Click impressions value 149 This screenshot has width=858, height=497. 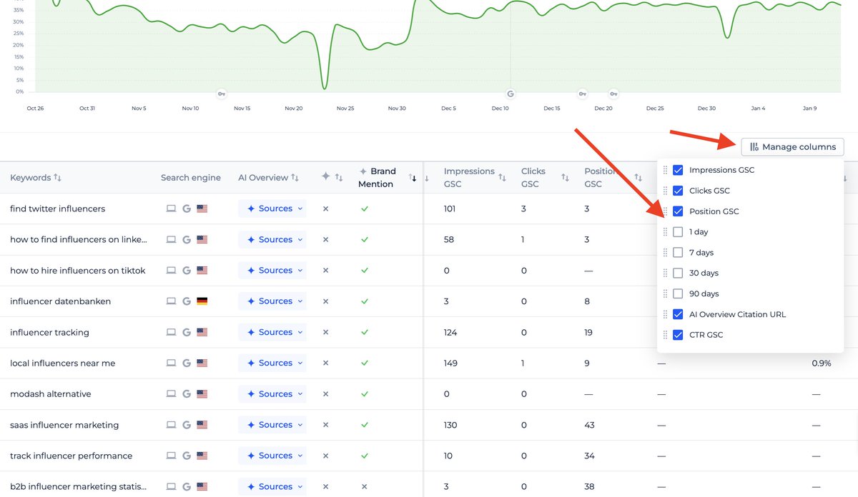tap(450, 363)
